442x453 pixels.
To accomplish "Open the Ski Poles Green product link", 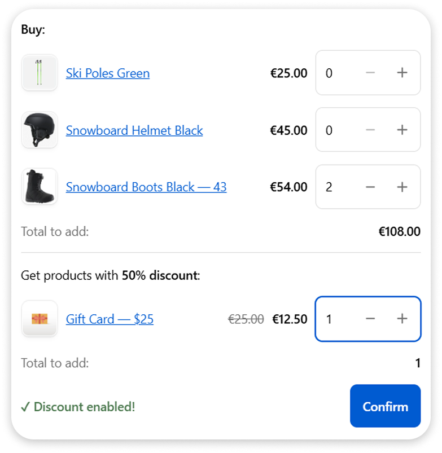I will click(x=108, y=73).
